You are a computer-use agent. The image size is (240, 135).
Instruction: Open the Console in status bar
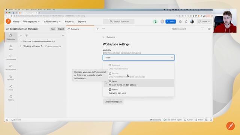(x=16, y=120)
